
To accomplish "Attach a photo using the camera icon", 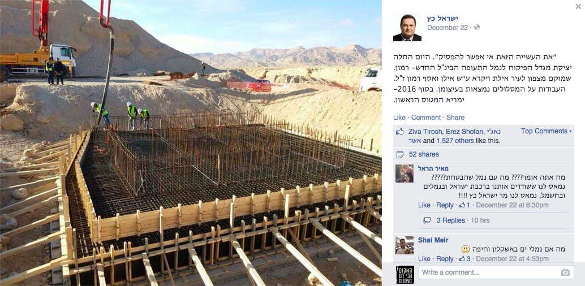I will point(565,272).
